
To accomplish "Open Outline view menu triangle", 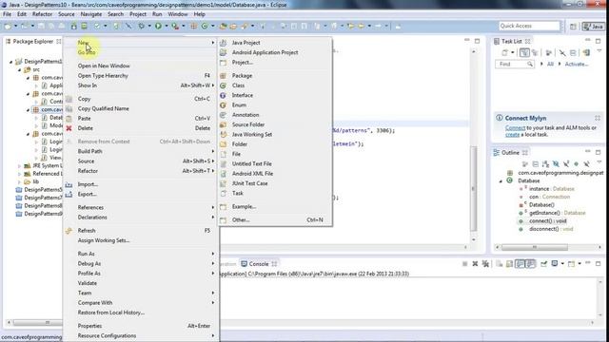I will 599,162.
